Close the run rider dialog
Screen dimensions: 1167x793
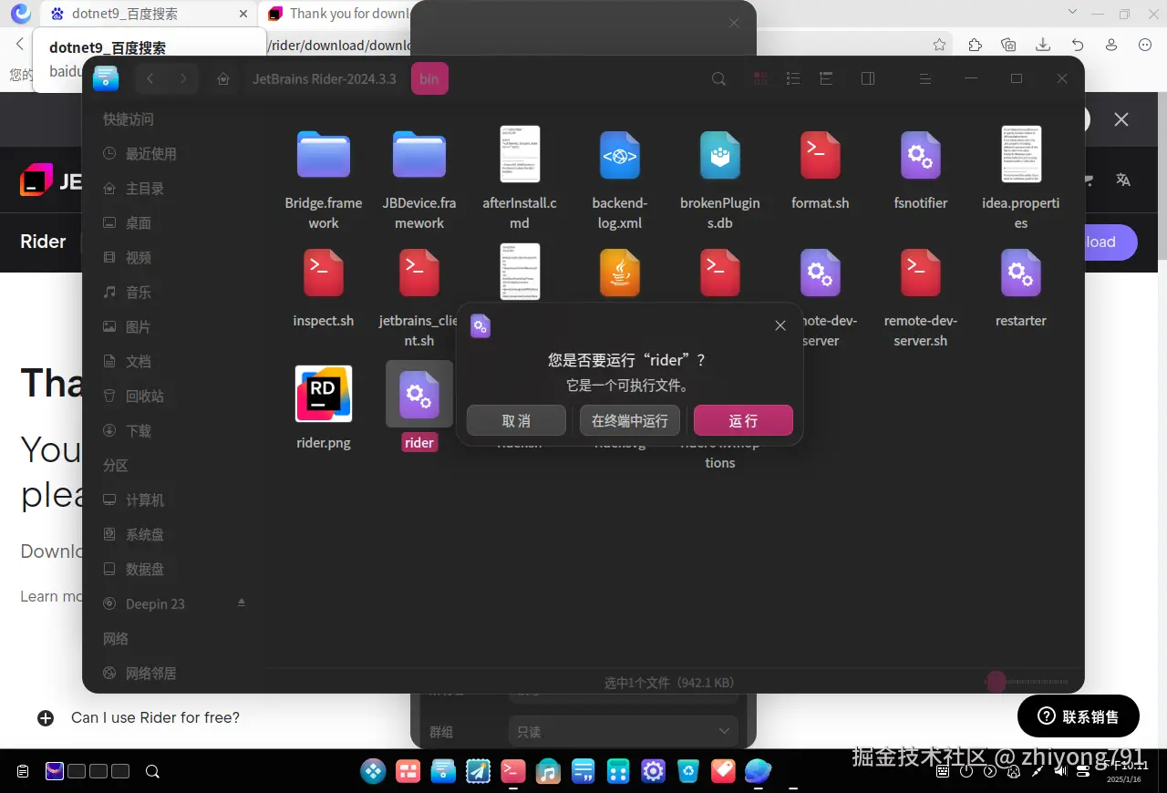(780, 325)
